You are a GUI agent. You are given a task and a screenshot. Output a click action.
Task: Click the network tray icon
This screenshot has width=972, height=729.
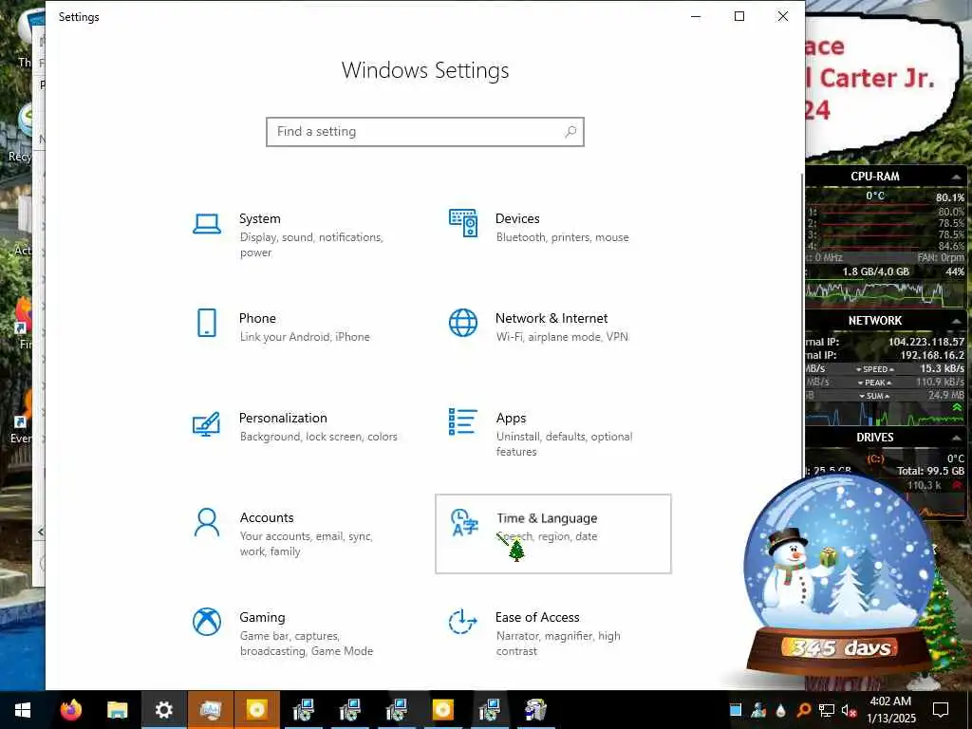point(827,710)
